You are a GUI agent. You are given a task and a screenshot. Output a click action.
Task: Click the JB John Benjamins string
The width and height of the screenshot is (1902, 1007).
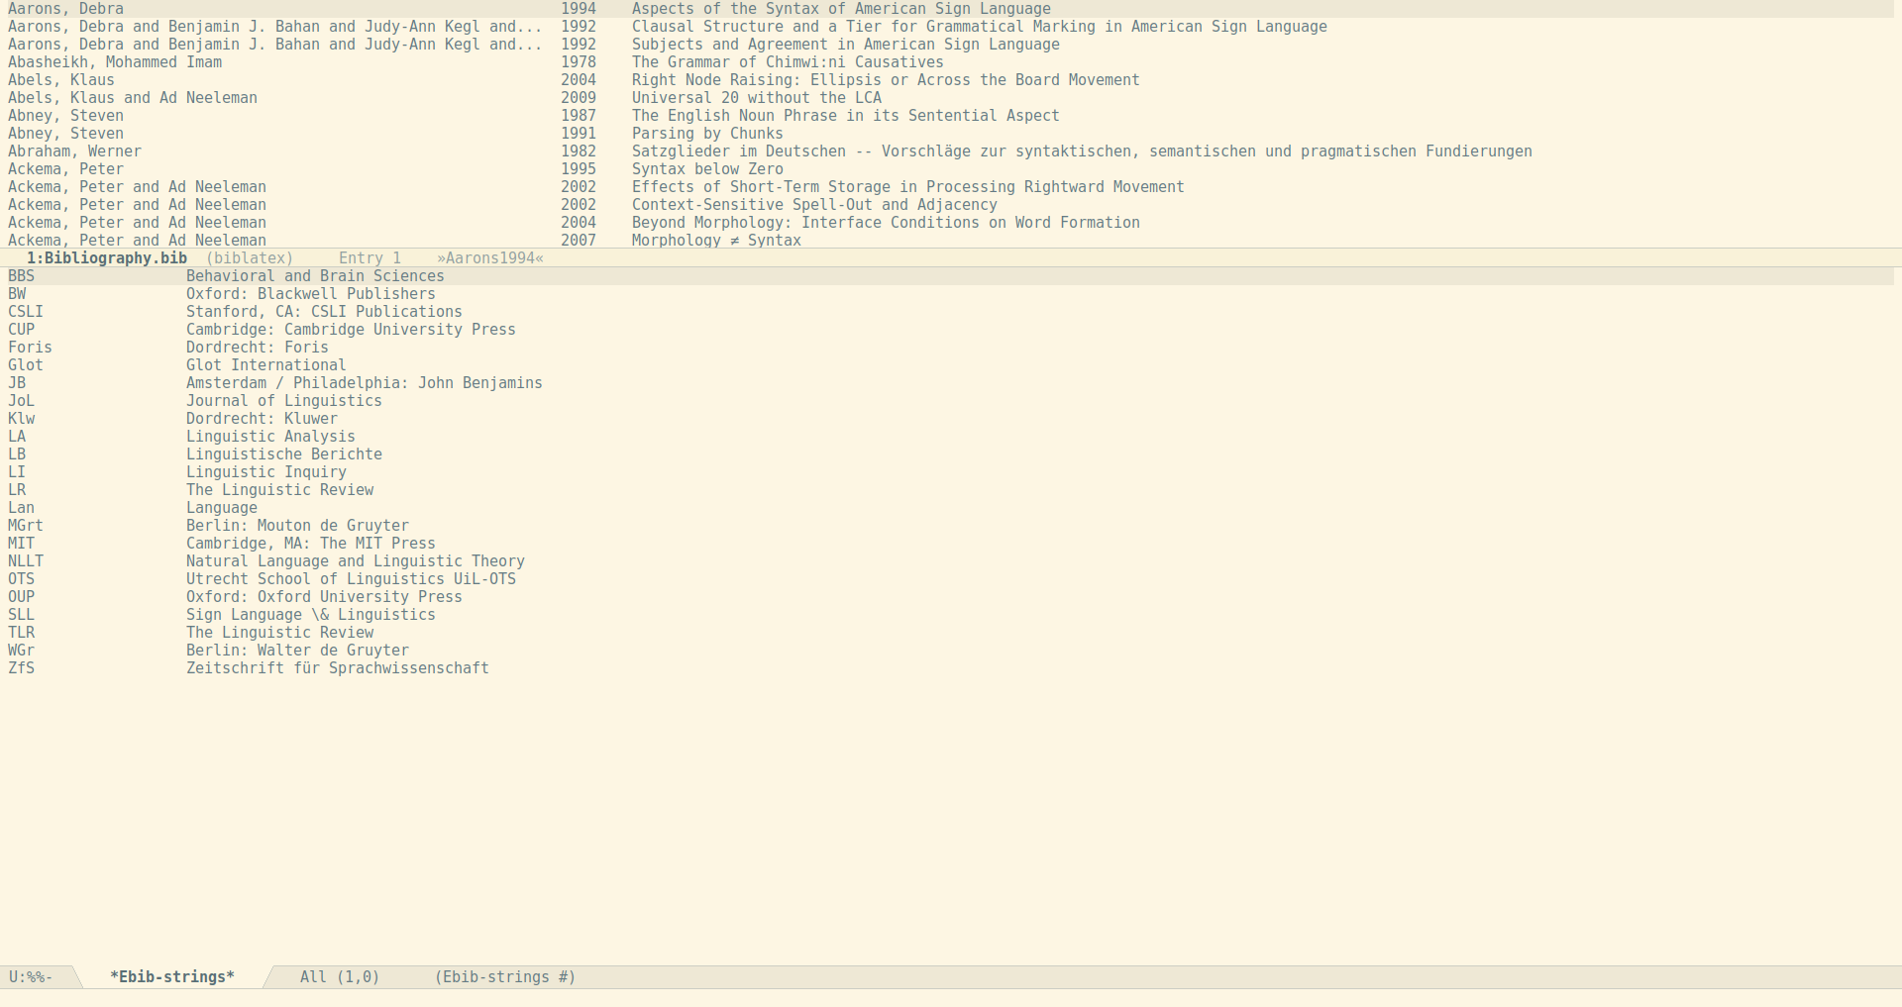364,383
